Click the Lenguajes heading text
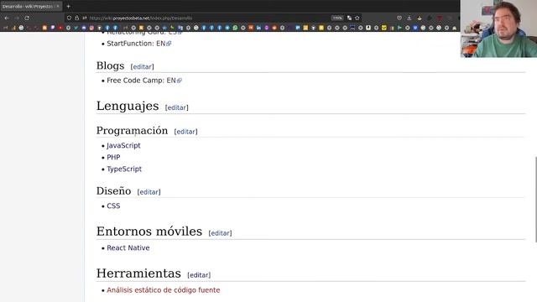Viewport: 537px width, 302px height. click(x=128, y=106)
